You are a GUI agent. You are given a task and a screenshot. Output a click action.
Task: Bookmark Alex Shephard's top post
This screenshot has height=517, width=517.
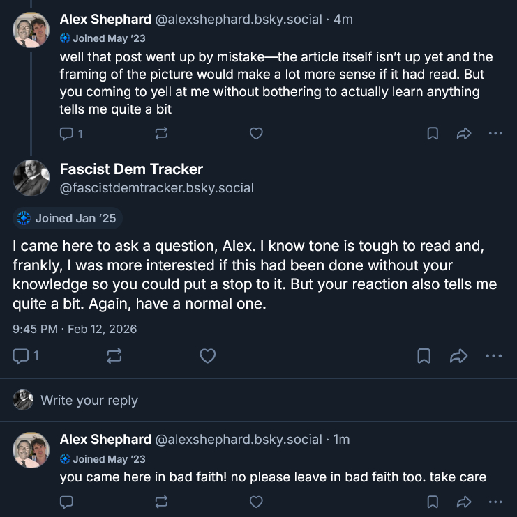click(x=433, y=133)
